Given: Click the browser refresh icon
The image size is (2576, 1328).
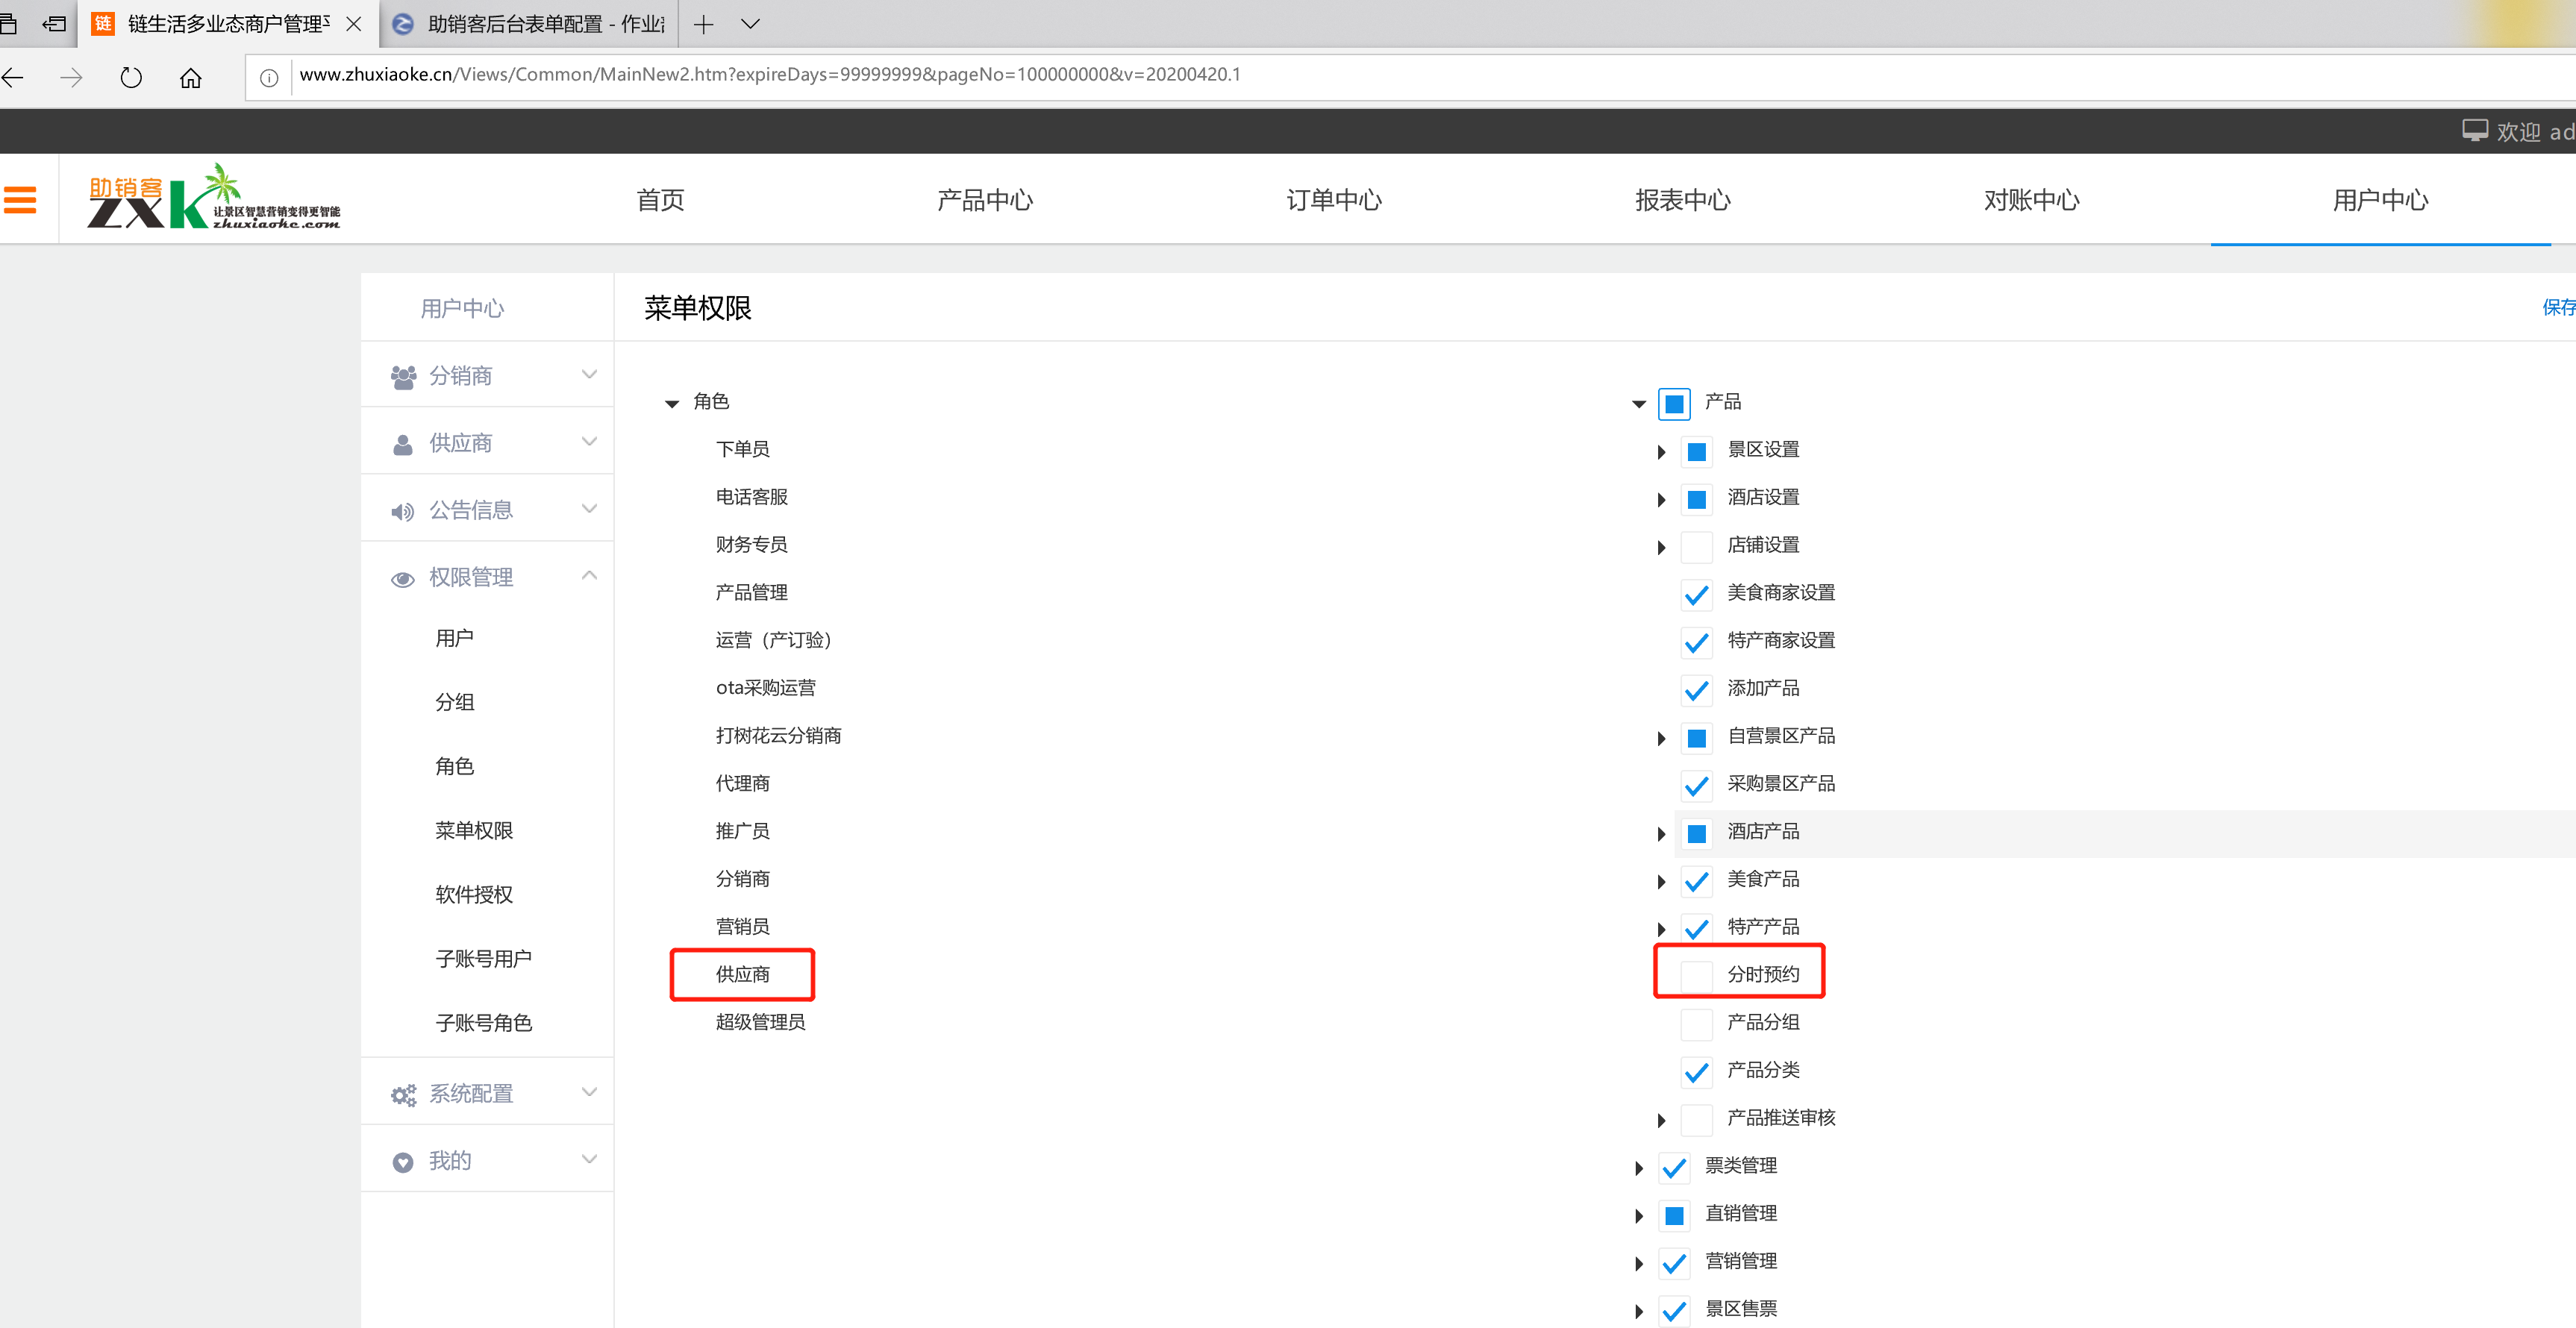Looking at the screenshot, I should (131, 77).
